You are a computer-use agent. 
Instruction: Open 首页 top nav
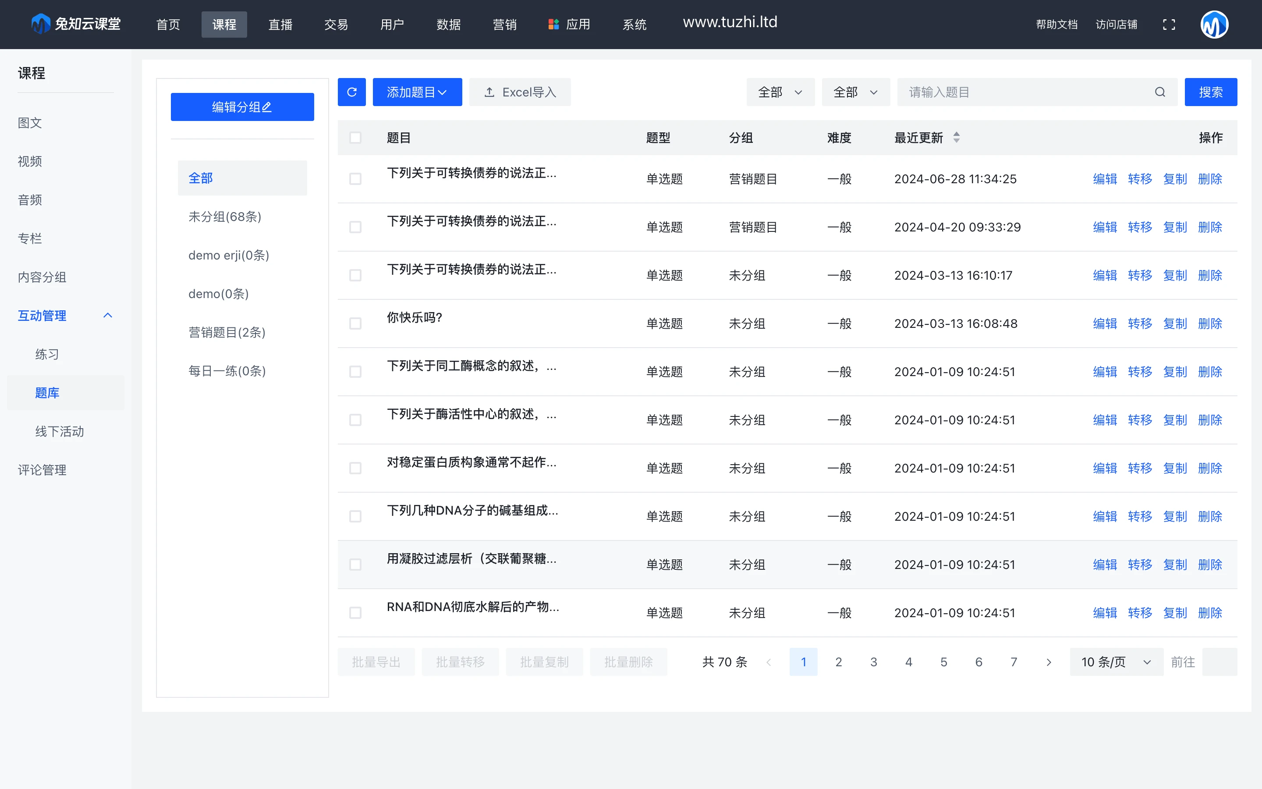[x=168, y=25]
